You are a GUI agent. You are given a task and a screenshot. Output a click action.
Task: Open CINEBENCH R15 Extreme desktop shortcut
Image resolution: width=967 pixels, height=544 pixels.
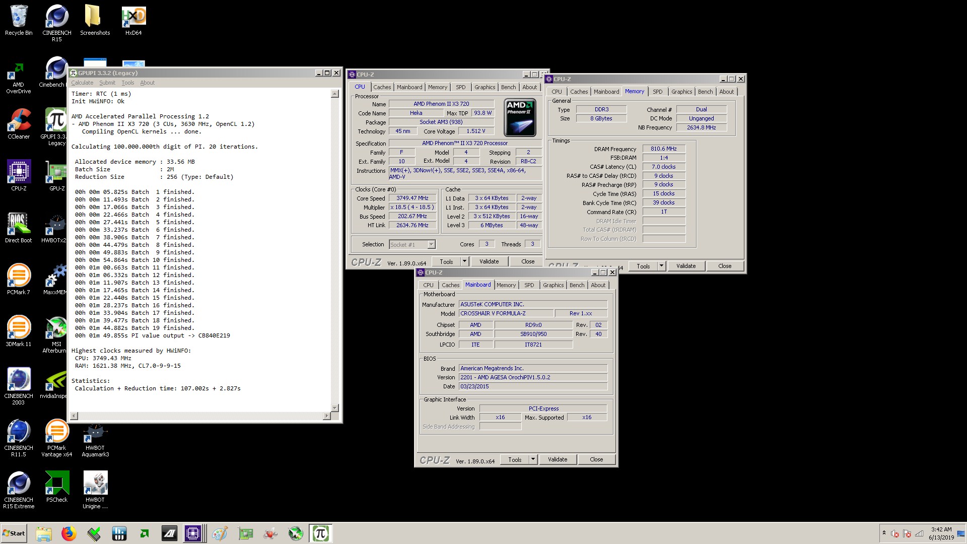coord(19,490)
